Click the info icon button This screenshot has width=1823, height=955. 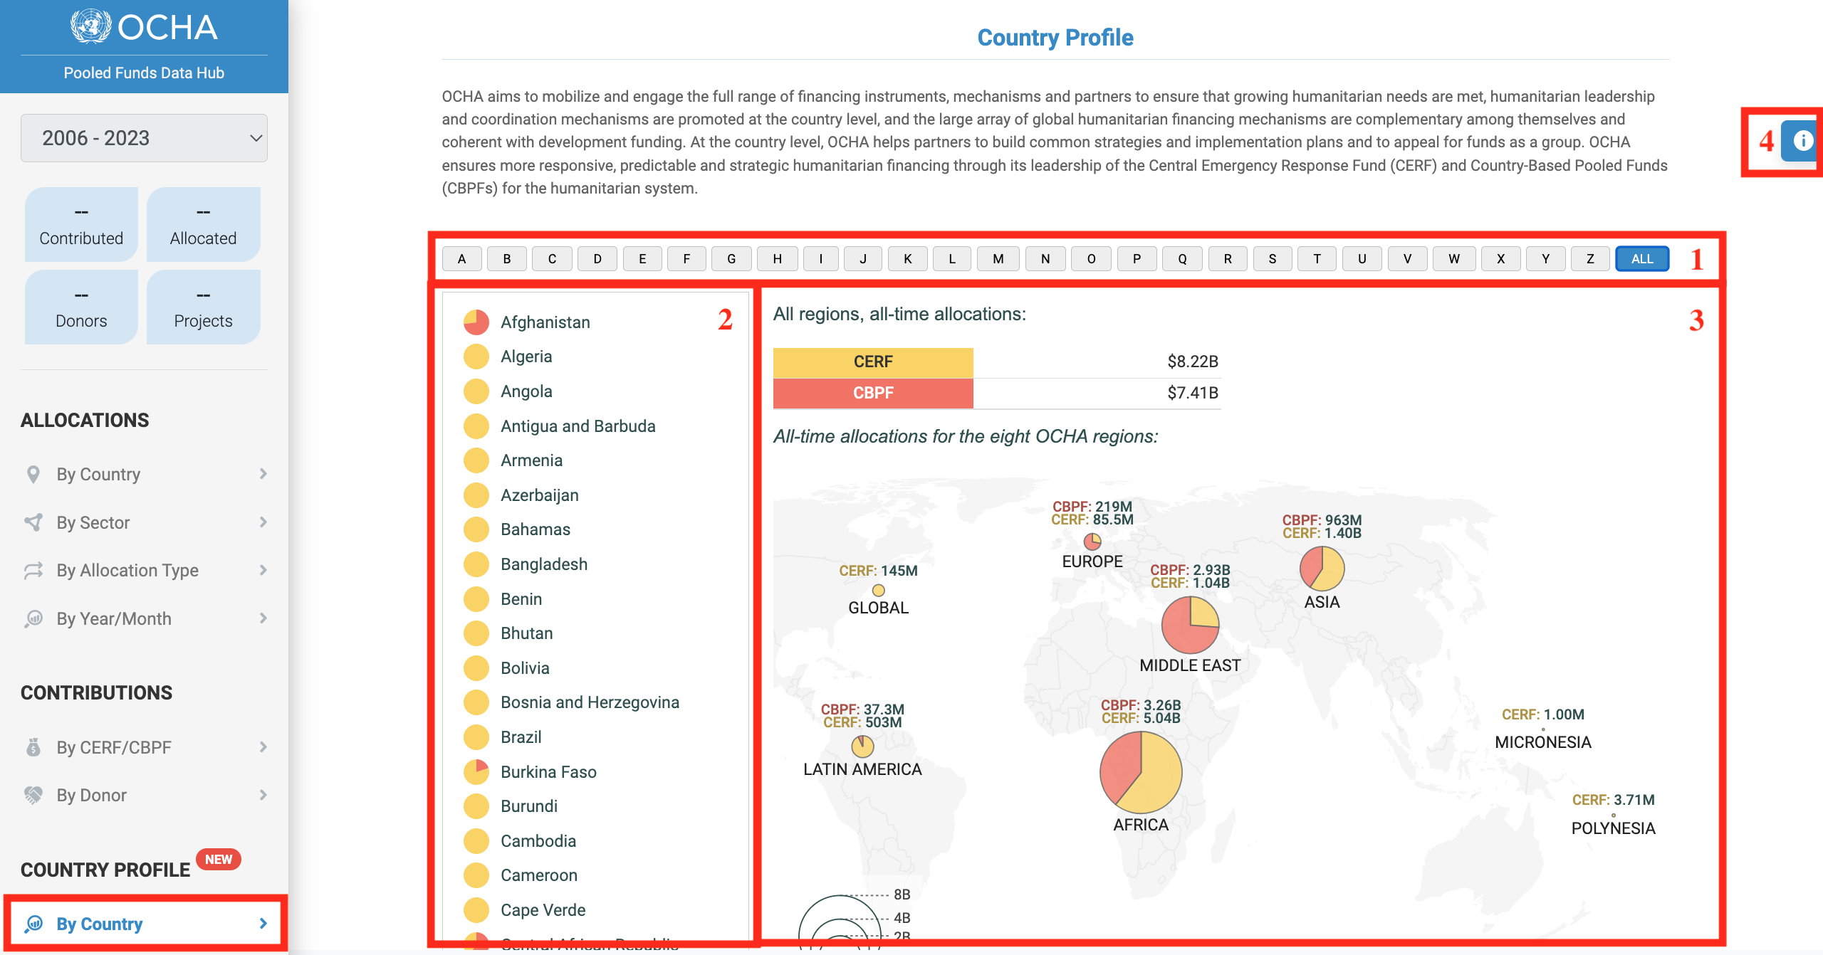[1802, 141]
